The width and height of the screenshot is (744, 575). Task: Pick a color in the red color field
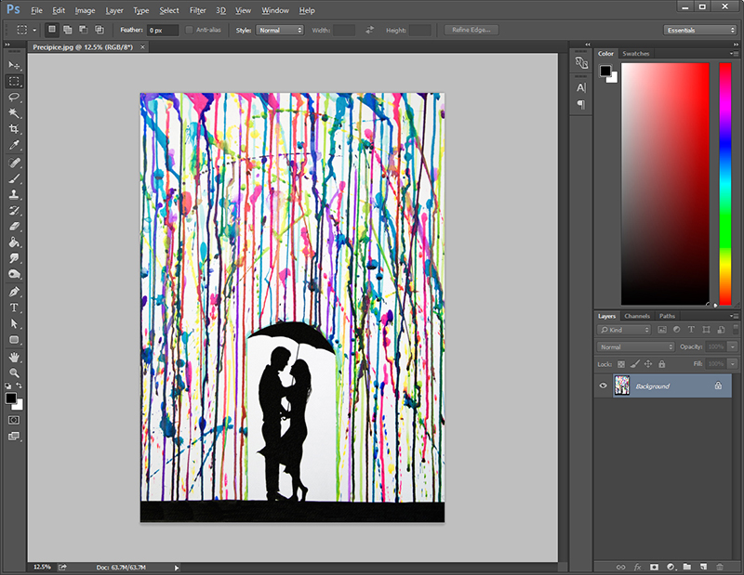coord(665,183)
